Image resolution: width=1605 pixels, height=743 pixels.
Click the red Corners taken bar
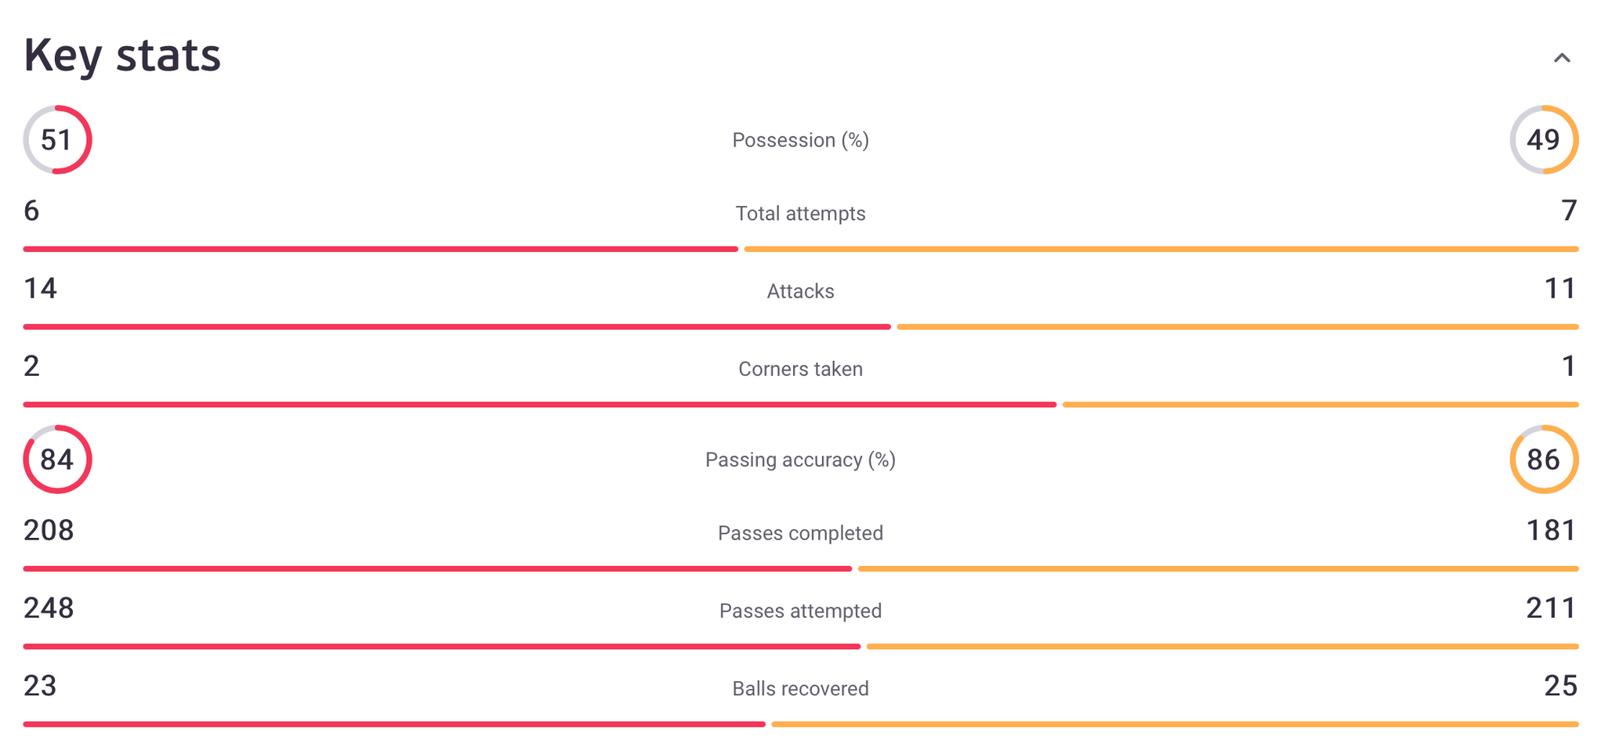tap(540, 404)
